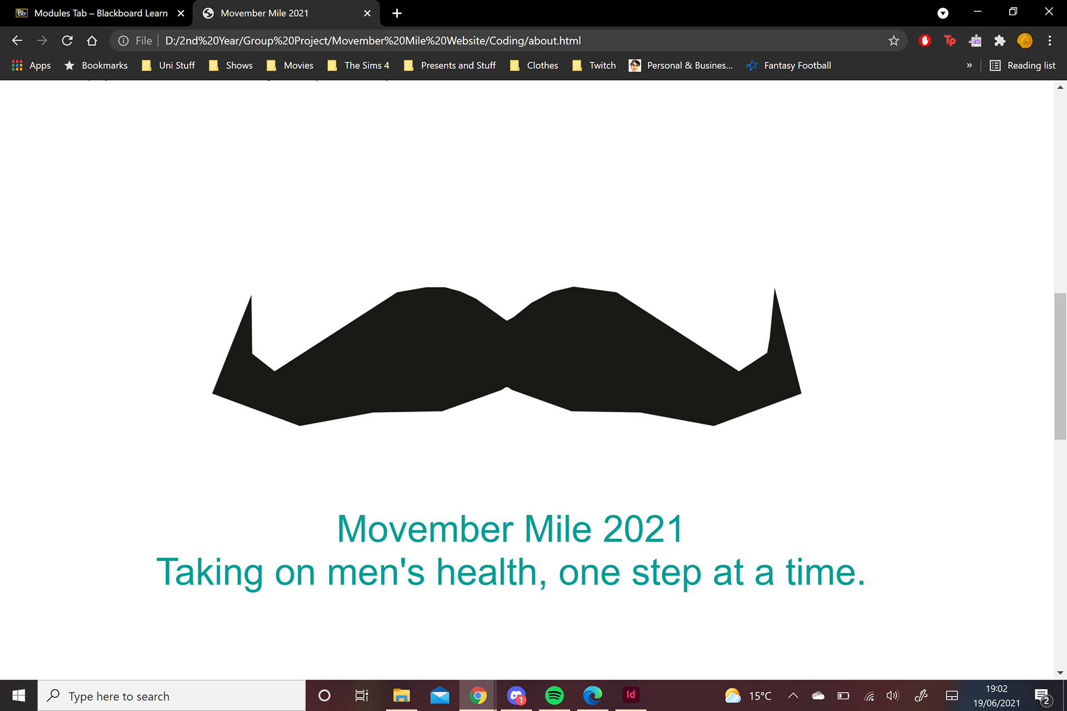The image size is (1067, 711).
Task: Open Microsoft Edge from the taskbar
Action: (592, 695)
